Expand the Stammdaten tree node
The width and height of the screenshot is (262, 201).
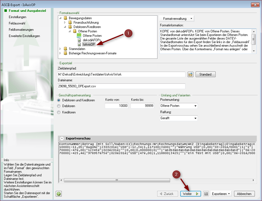coord(60,49)
